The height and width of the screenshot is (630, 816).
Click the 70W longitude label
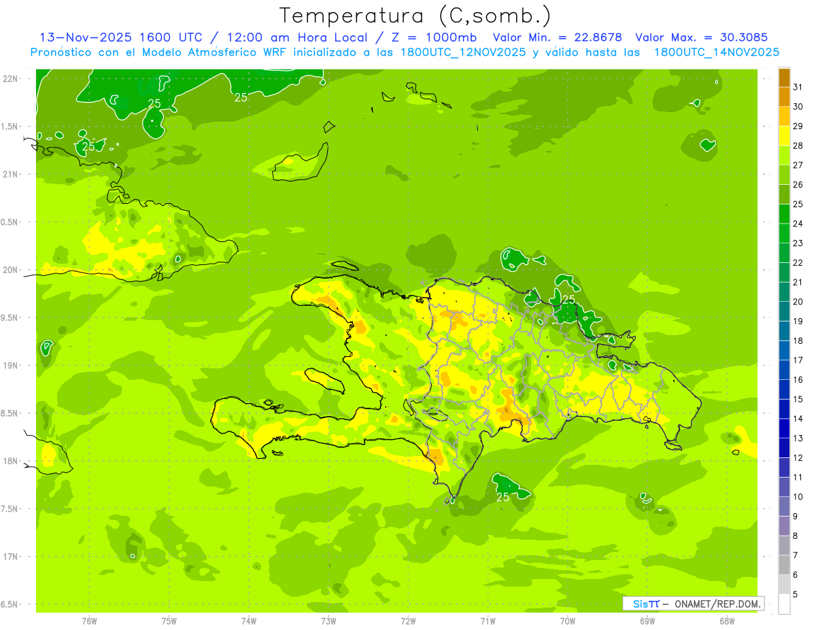568,621
